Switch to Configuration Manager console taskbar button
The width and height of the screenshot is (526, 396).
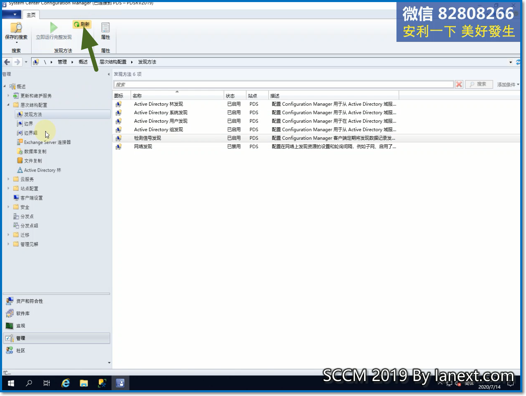[x=120, y=383]
